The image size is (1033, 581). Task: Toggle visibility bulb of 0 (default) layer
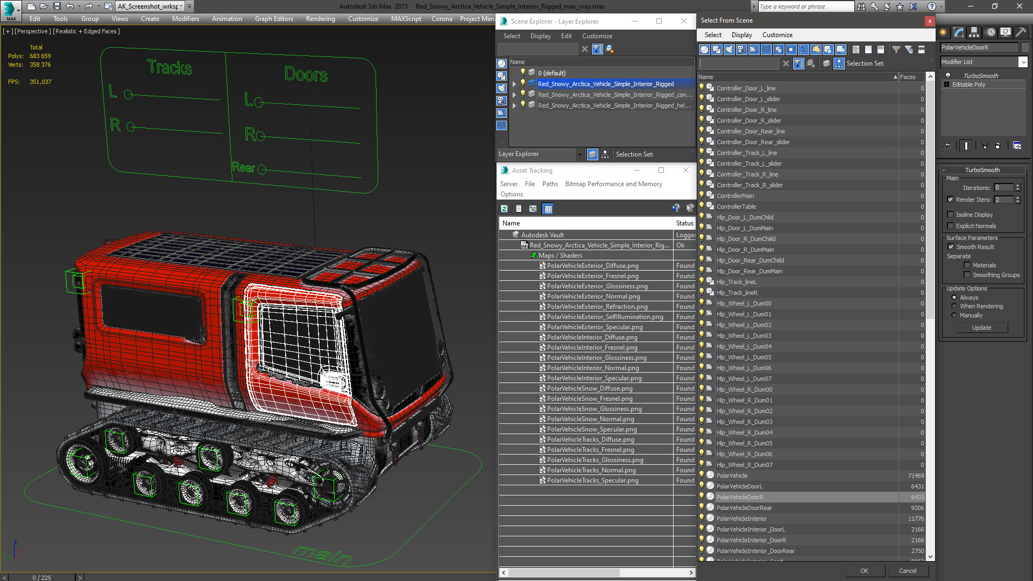pyautogui.click(x=522, y=73)
